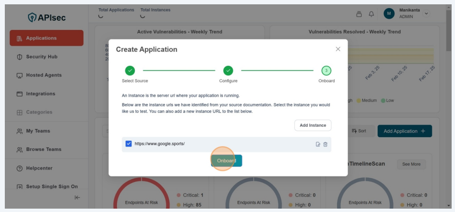This screenshot has height=212, width=455.
Task: Delete the instance using the trash icon
Action: (325, 144)
